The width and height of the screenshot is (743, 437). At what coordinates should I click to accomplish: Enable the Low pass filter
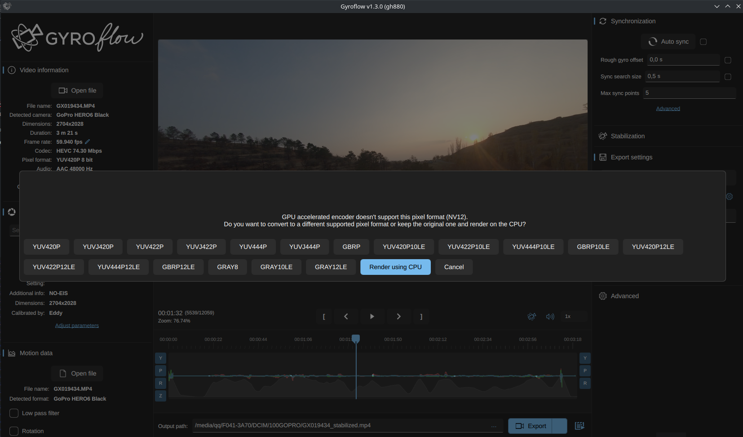pyautogui.click(x=13, y=413)
